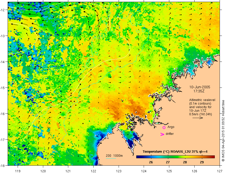Click the latitude axis label -13
This screenshot has width=225, height=173.
(2, 36)
